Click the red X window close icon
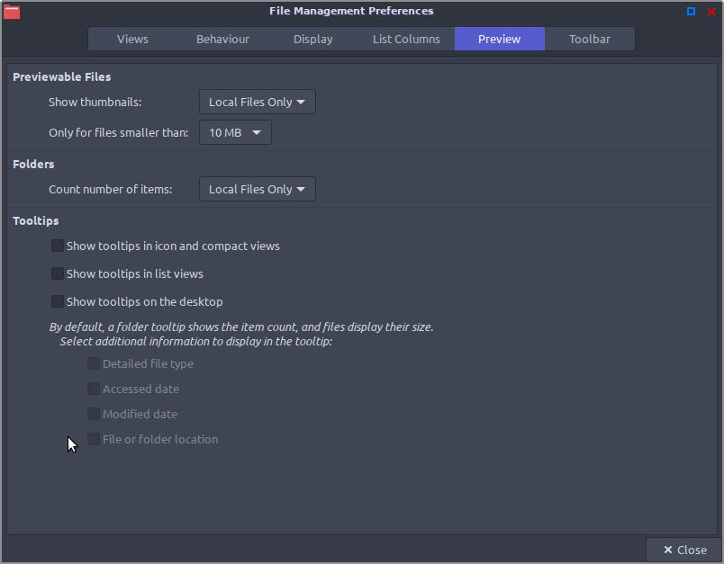This screenshot has width=724, height=564. (x=711, y=12)
